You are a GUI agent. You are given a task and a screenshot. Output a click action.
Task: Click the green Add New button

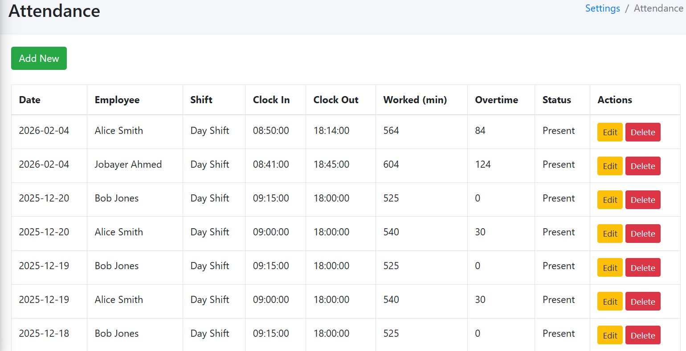(39, 58)
